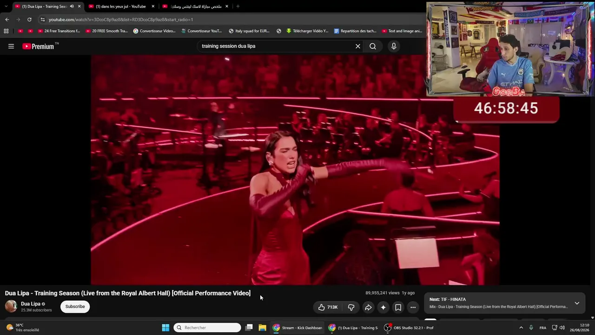595x335 pixels.
Task: Start voice search with the microphone
Action: (x=394, y=46)
